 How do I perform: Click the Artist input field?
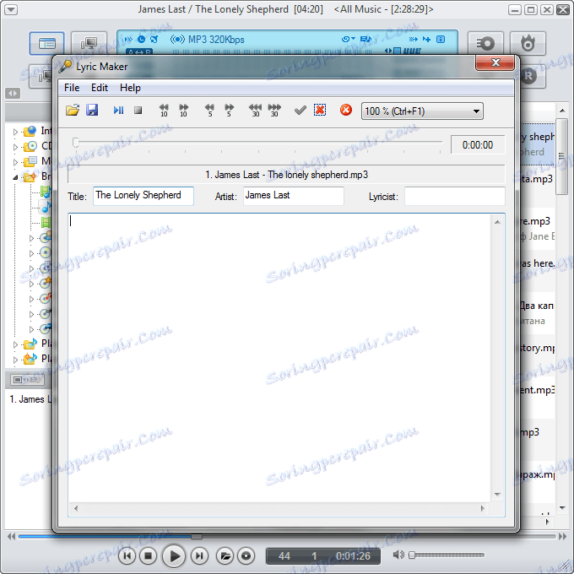tap(294, 196)
